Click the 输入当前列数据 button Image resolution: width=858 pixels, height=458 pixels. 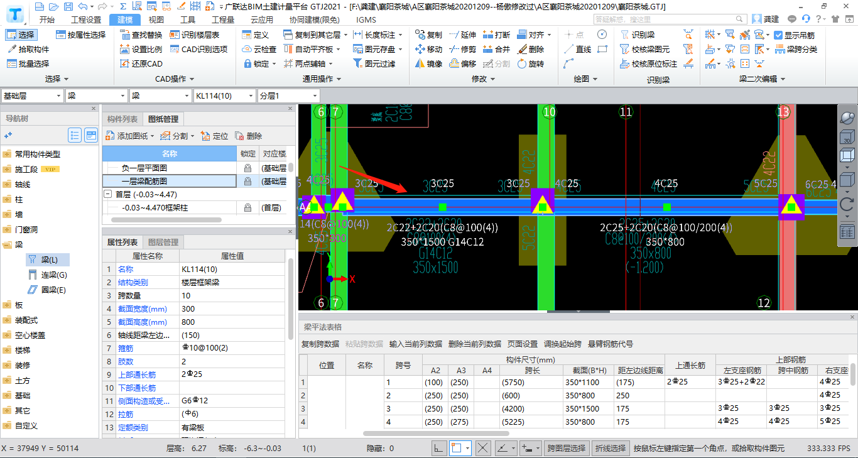click(416, 344)
